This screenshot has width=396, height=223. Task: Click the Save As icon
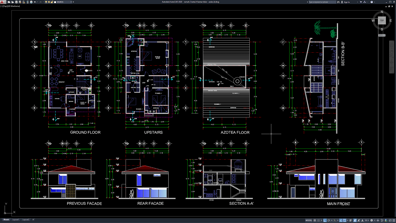20,2
